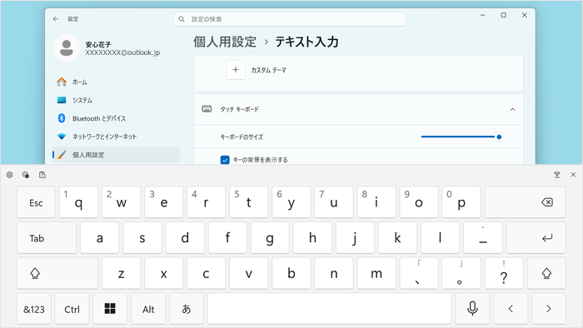The image size is (583, 328).
Task: Switch input mode with the あ key
Action: pyautogui.click(x=187, y=309)
